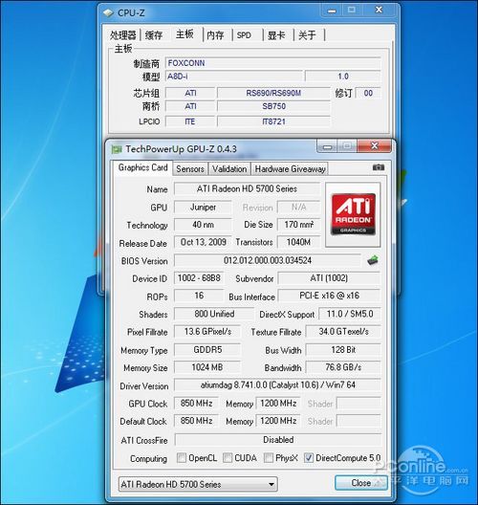Click the CPU-Z LPCIO value IT8721
Screen dimensions: 478x505
273,121
